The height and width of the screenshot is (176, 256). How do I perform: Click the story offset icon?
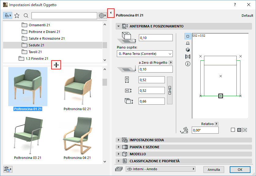tap(127, 38)
